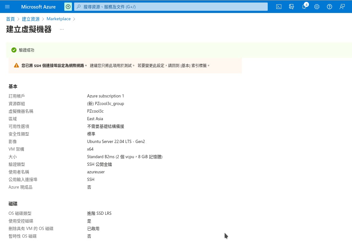352x248 pixels.
Task: Navigate to 建立資源 breadcrumb
Action: [31, 19]
